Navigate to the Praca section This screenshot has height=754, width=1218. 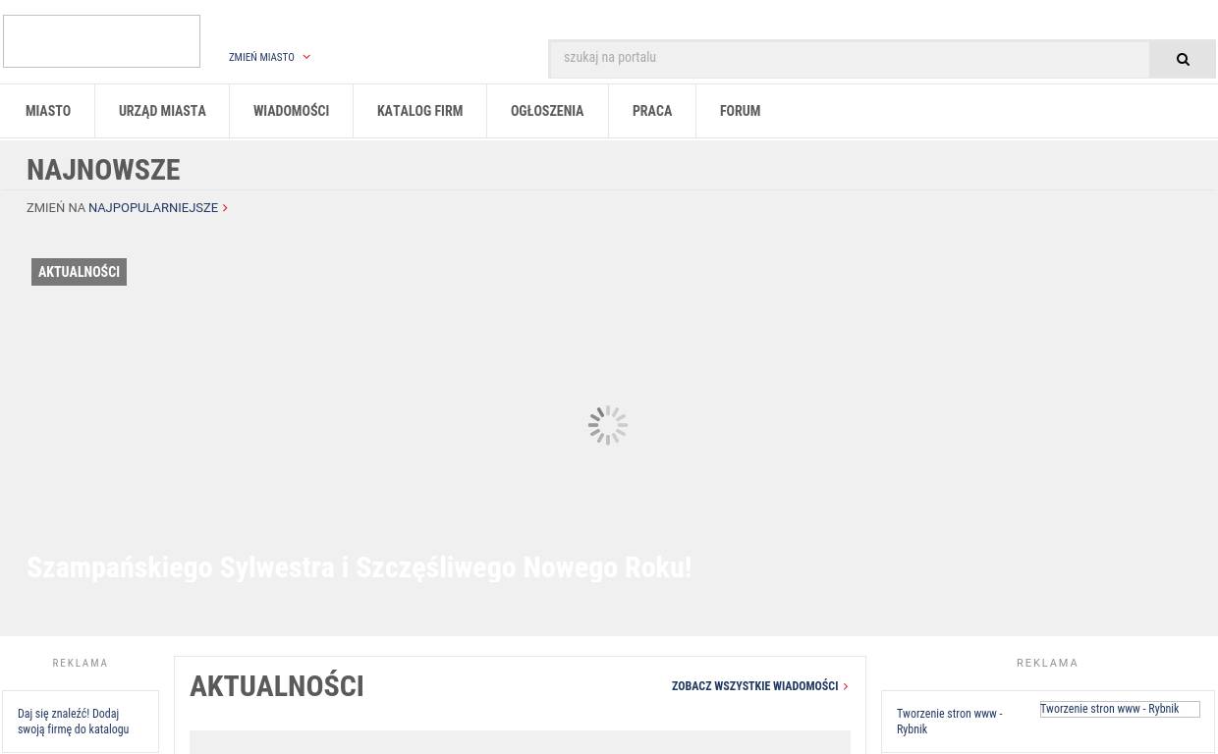[652, 111]
